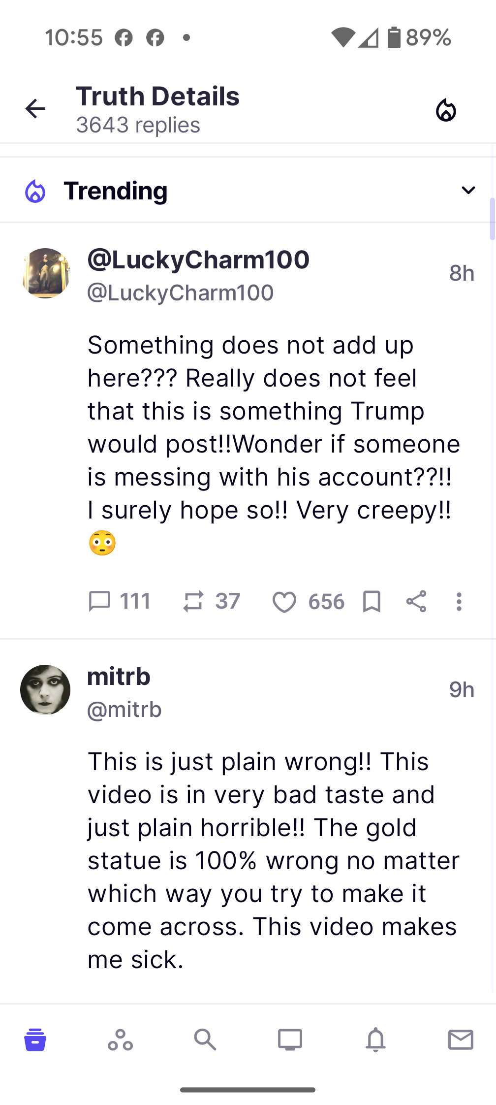Open the Groups tab in bottom bar

coord(120,1040)
